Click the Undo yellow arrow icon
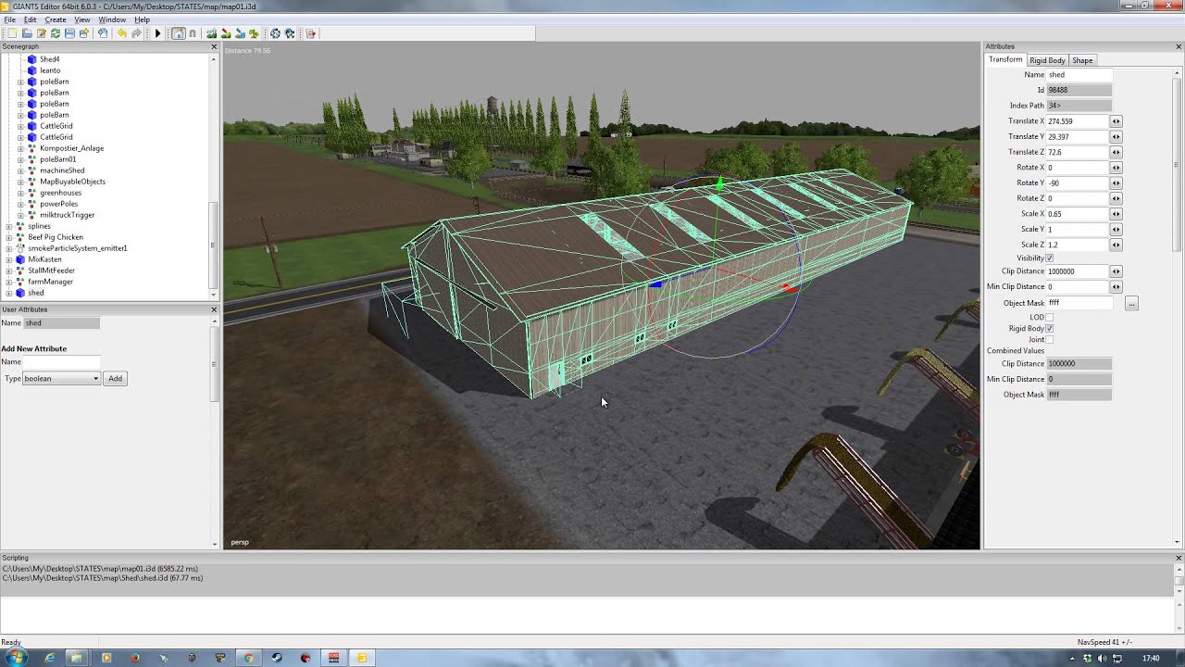 [x=122, y=33]
